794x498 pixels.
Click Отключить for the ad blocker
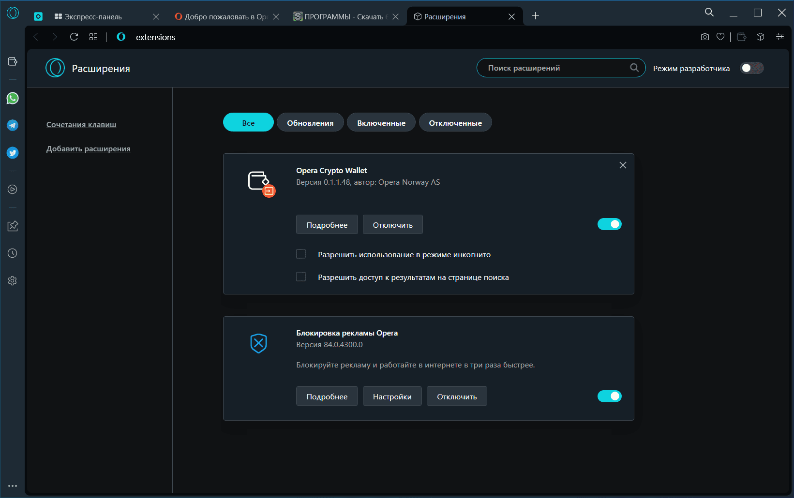tap(457, 396)
